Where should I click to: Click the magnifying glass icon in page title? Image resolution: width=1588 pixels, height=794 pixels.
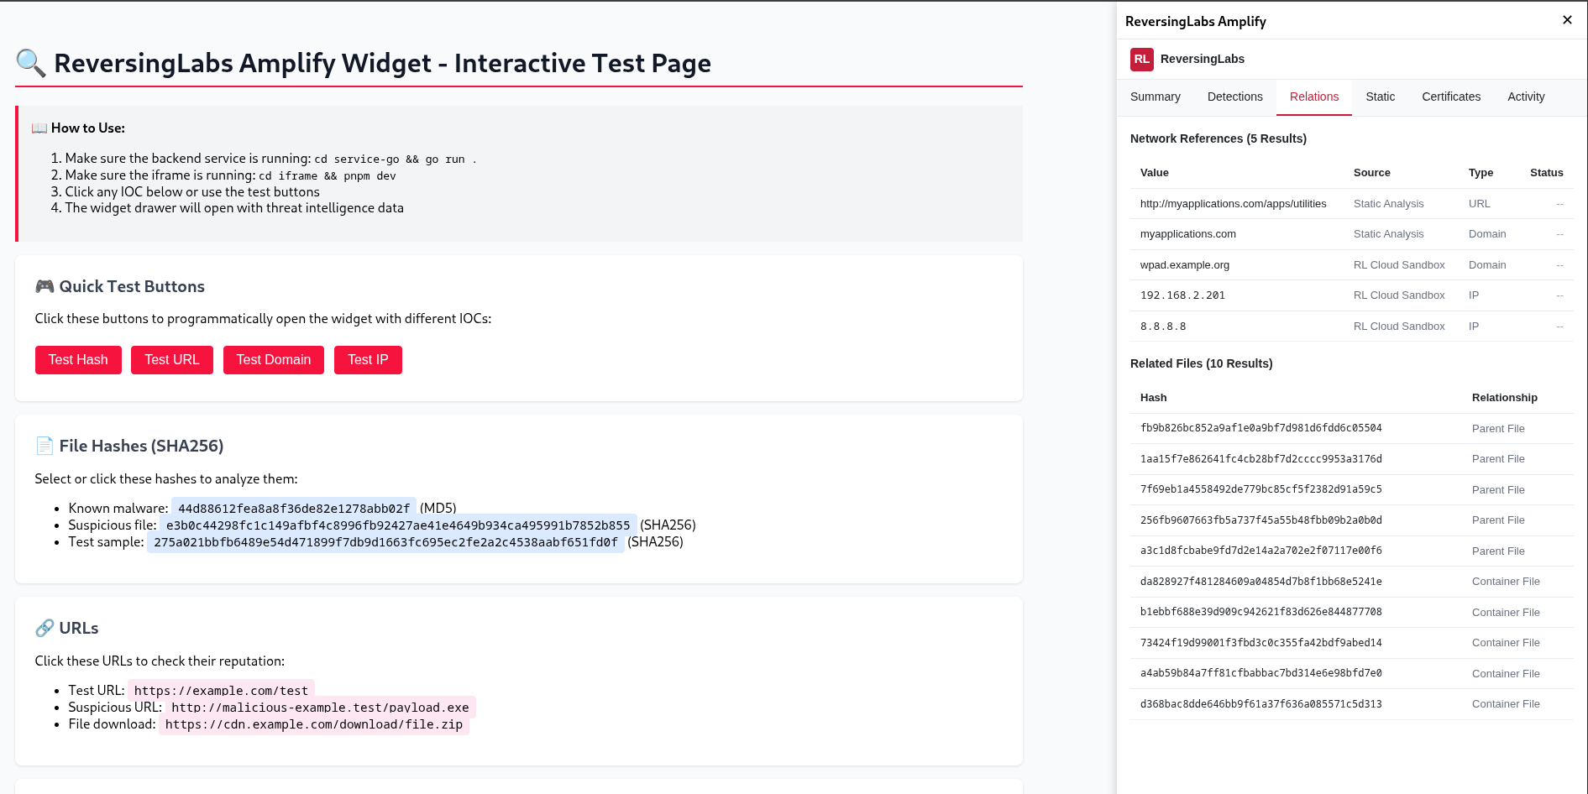(x=30, y=62)
